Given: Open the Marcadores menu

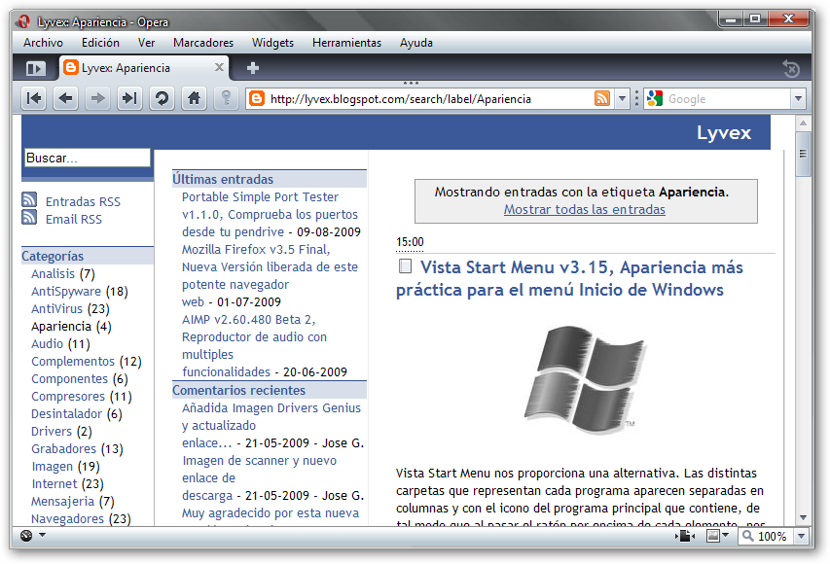Looking at the screenshot, I should [203, 43].
